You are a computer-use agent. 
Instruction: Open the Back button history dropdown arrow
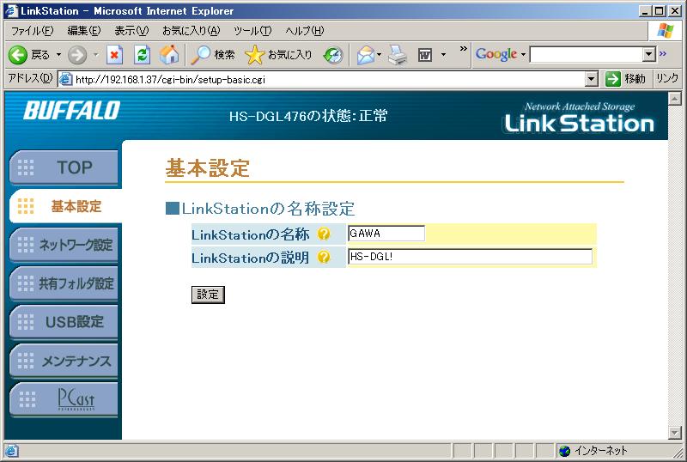point(58,55)
